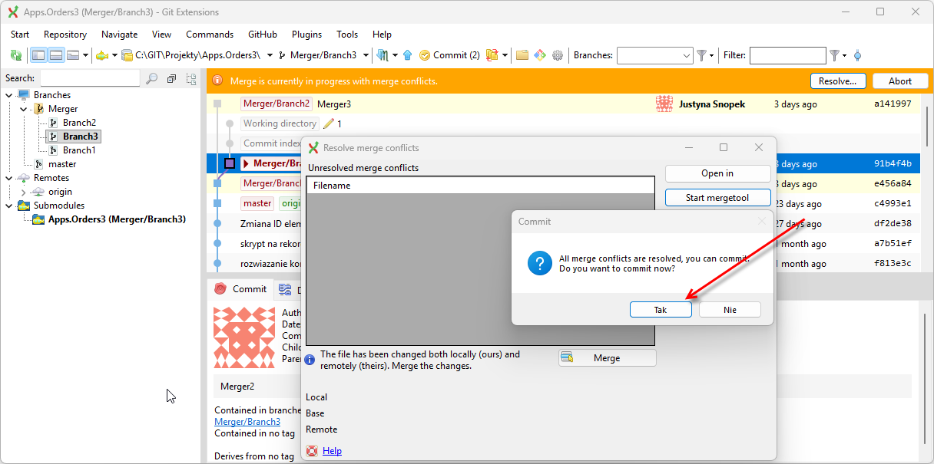Select the master branch in tree
The width and height of the screenshot is (934, 464).
click(x=62, y=164)
